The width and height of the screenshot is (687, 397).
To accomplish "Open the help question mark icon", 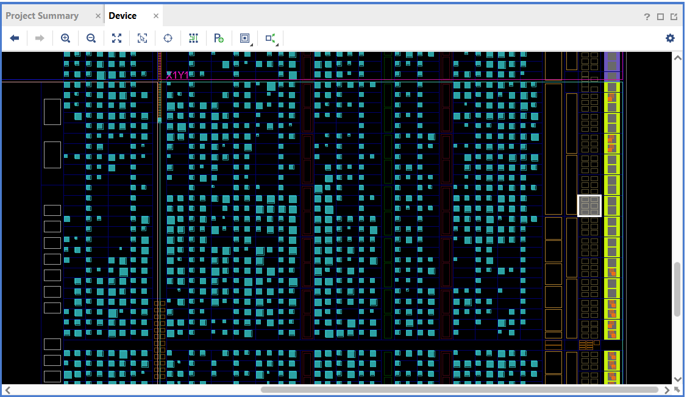I will pos(647,16).
